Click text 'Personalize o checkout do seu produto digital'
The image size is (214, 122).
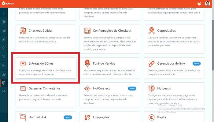coord(45,38)
